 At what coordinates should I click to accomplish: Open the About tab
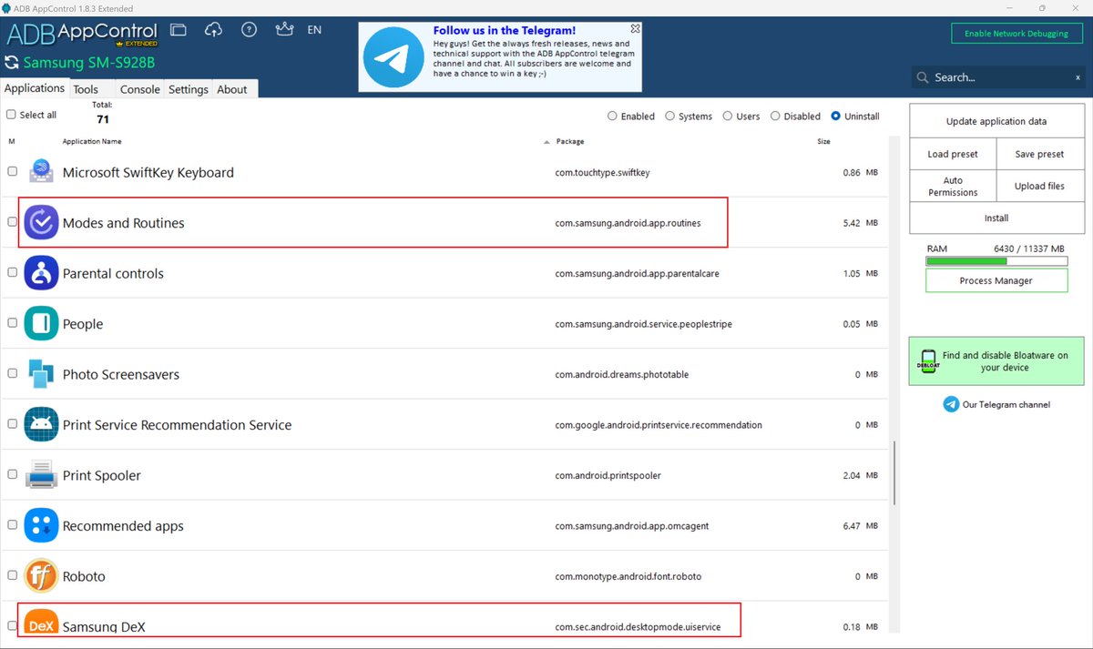point(232,89)
